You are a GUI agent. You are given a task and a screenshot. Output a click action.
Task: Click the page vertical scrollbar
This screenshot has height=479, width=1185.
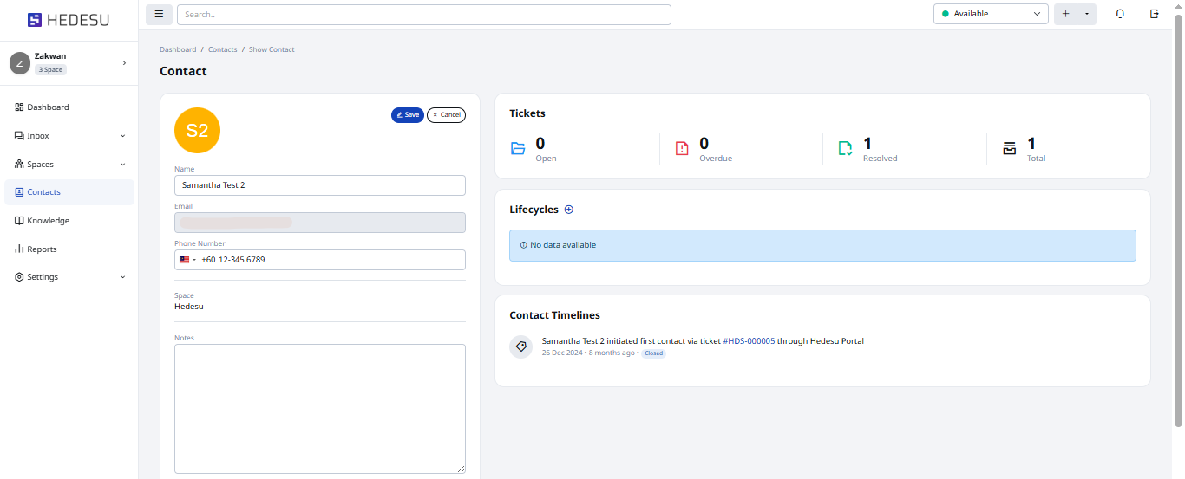(1178, 225)
